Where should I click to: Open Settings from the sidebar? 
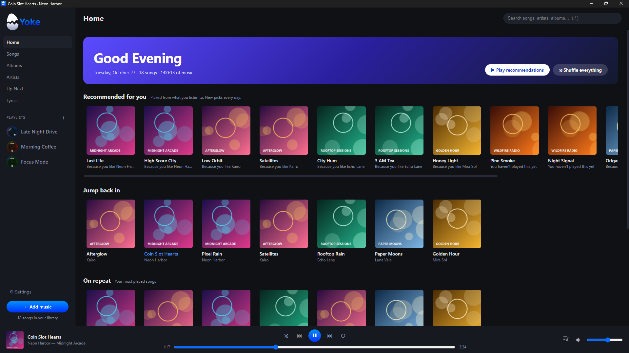[21, 292]
